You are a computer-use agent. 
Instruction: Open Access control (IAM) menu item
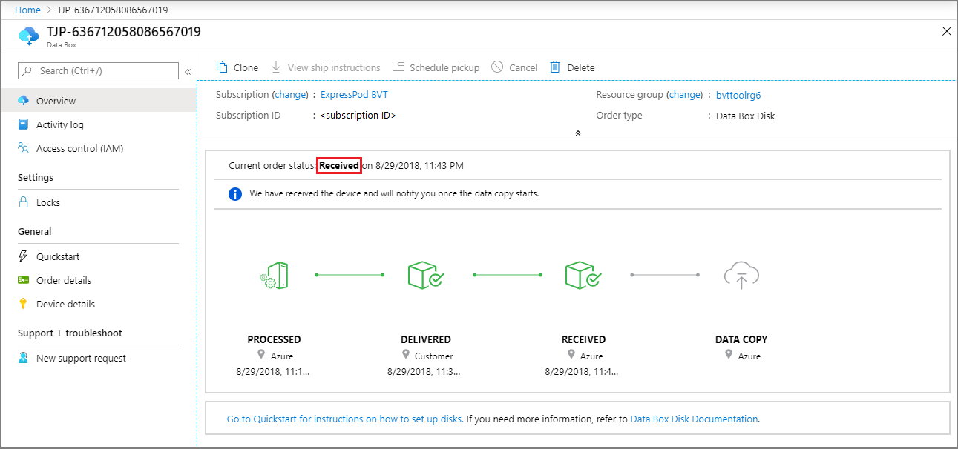tap(99, 148)
